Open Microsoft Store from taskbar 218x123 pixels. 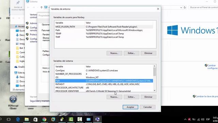[35, 119]
